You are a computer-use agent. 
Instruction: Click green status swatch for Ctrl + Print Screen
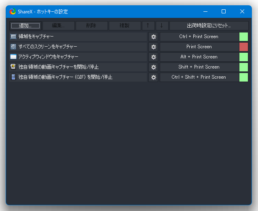coord(243,37)
